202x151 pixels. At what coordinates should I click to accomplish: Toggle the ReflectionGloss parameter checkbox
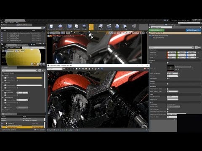click(x=5, y=100)
